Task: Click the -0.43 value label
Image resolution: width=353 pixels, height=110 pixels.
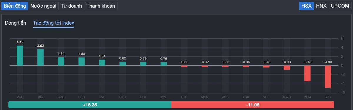Action: coord(266,62)
